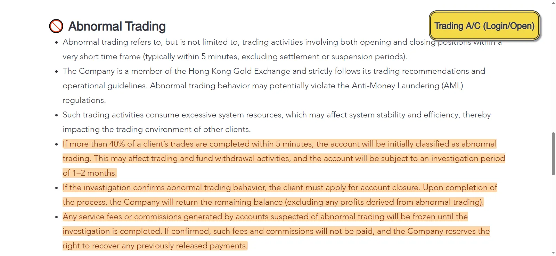The height and width of the screenshot is (256, 556).
Task: Click the bullet point before 'If more than 40%'
Action: point(56,144)
